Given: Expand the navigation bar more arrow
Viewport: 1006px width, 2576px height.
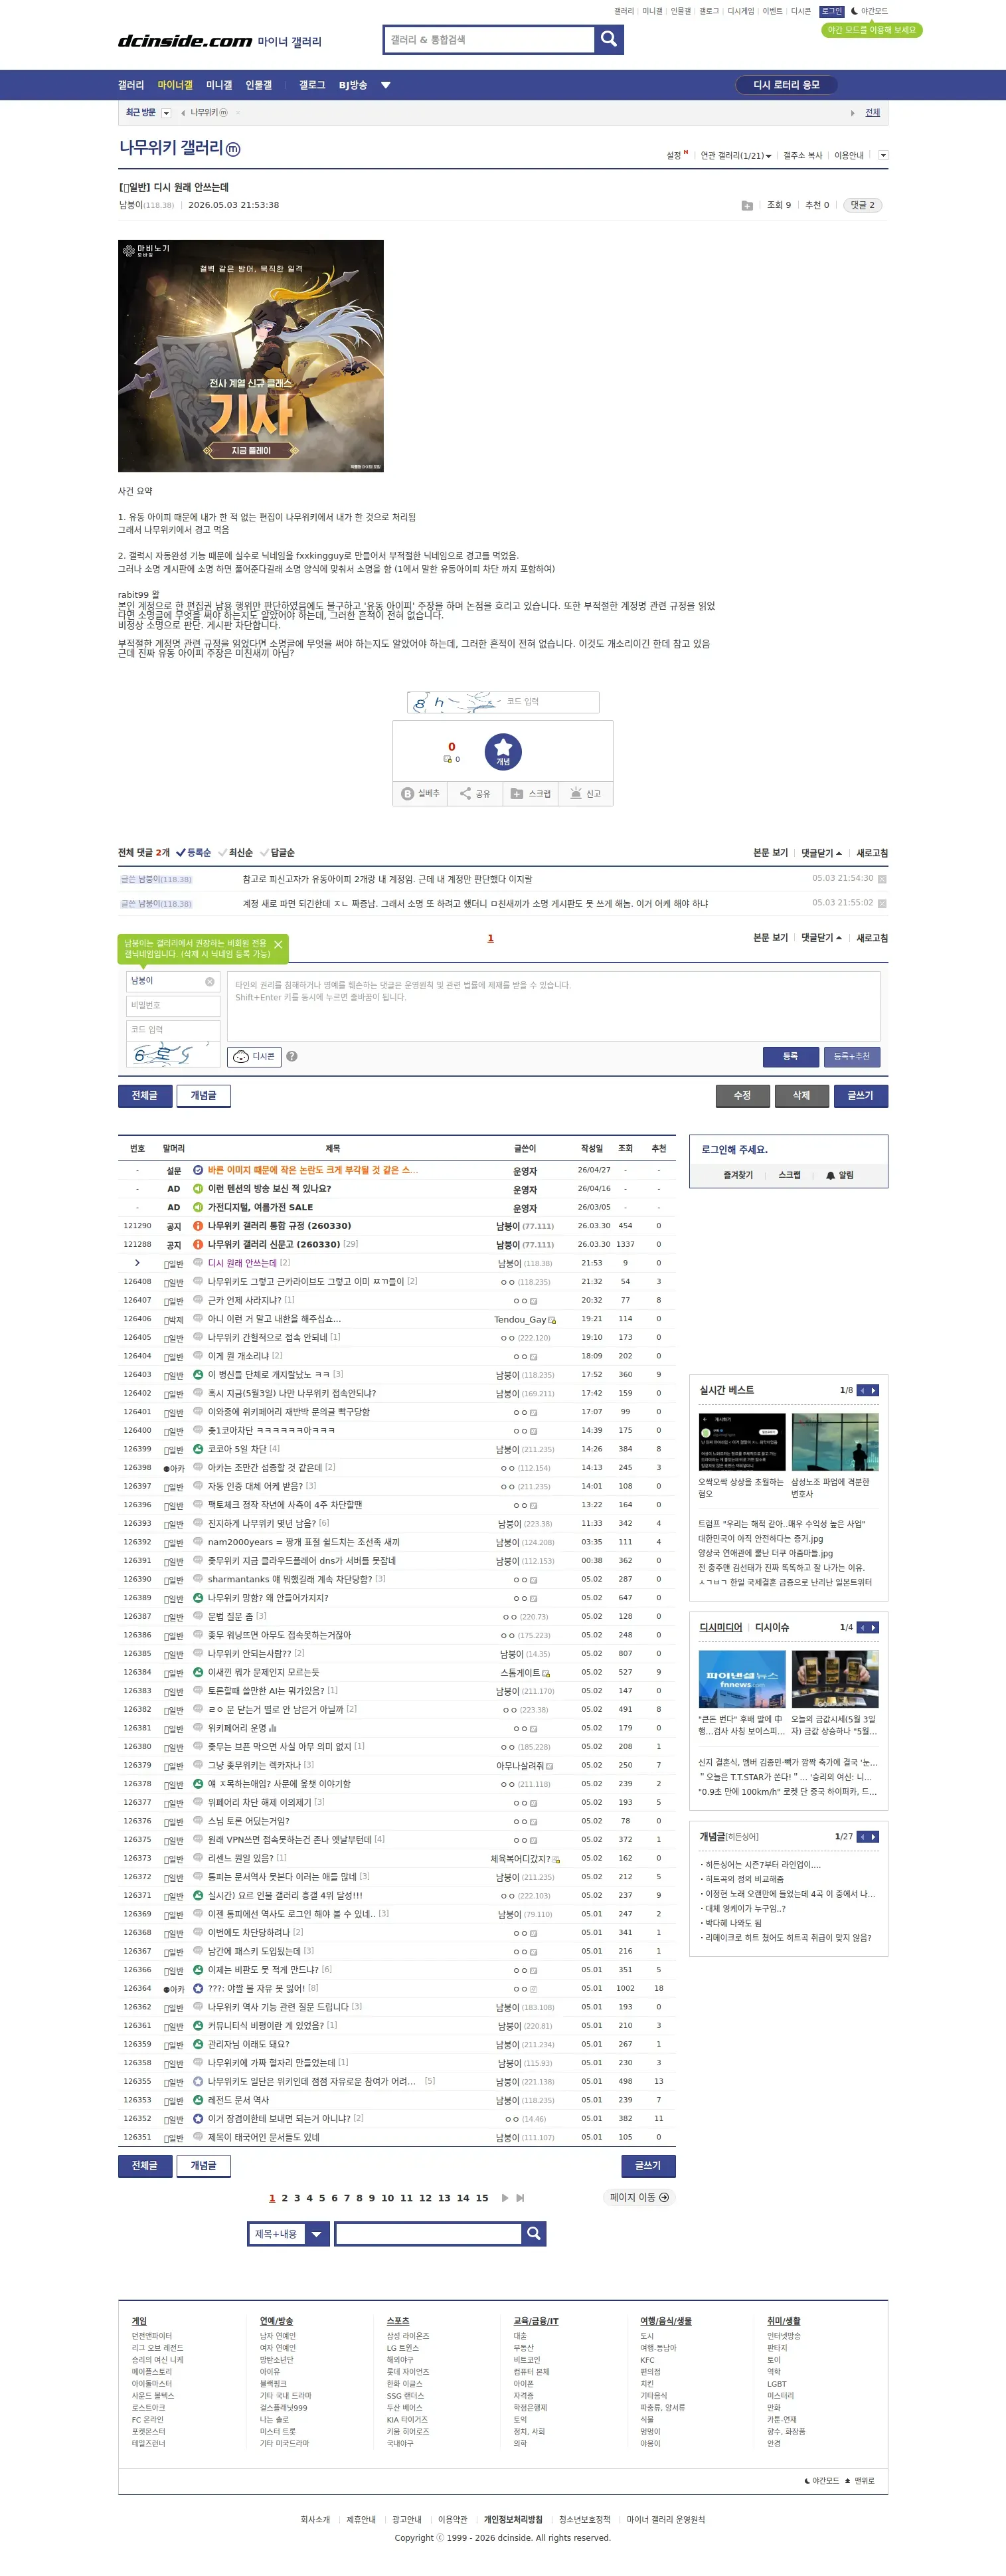Looking at the screenshot, I should coord(386,85).
